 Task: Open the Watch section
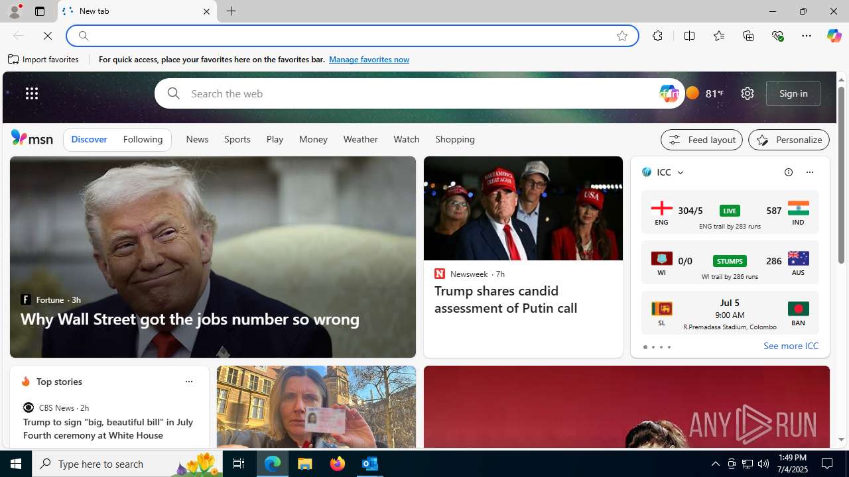point(406,139)
